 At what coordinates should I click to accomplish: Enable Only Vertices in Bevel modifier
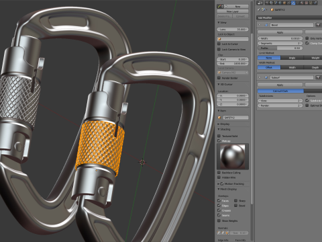point(307,38)
